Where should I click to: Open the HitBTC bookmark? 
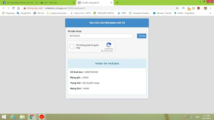tap(122, 13)
